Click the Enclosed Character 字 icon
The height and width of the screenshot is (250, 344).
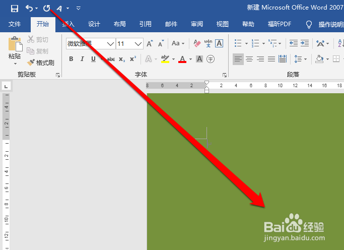click(211, 59)
